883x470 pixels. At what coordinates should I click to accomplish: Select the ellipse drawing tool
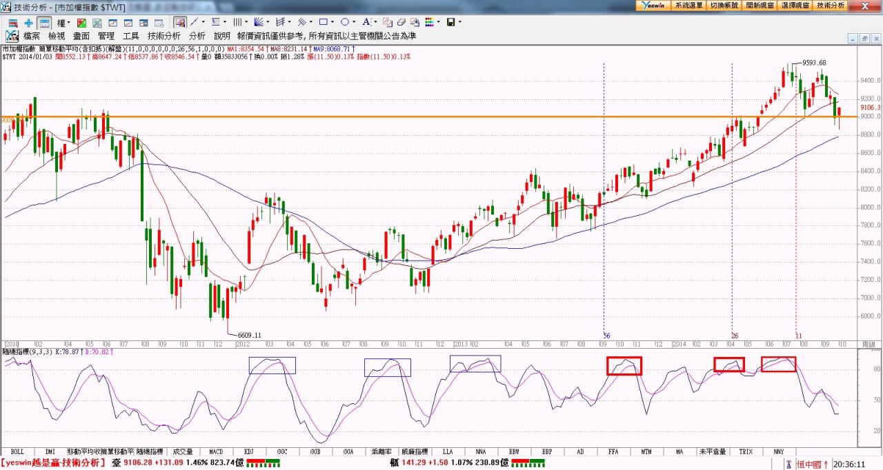click(x=344, y=22)
